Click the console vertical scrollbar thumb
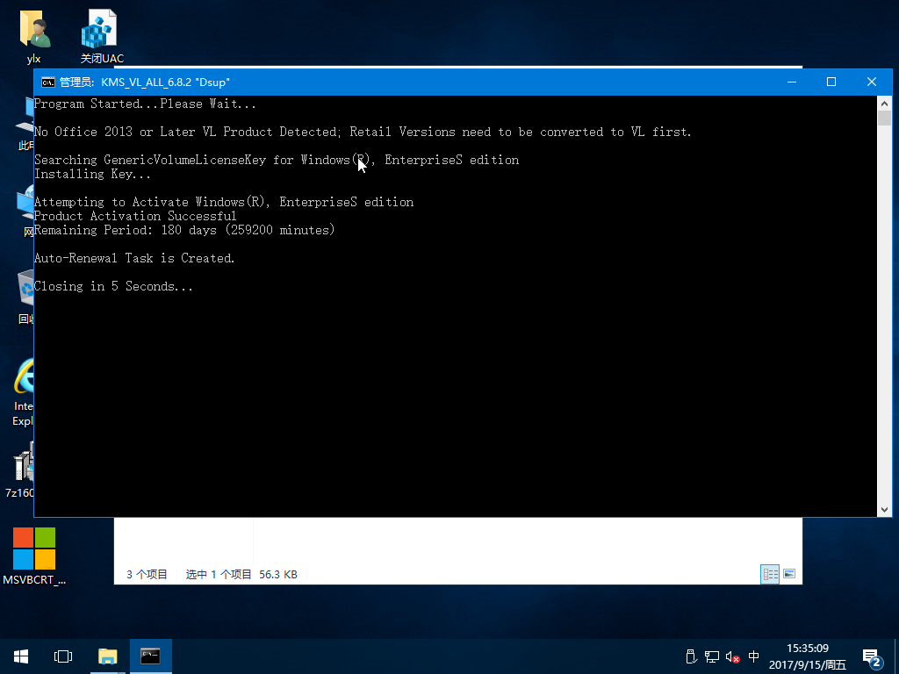Viewport: 899px width, 674px height. (884, 118)
